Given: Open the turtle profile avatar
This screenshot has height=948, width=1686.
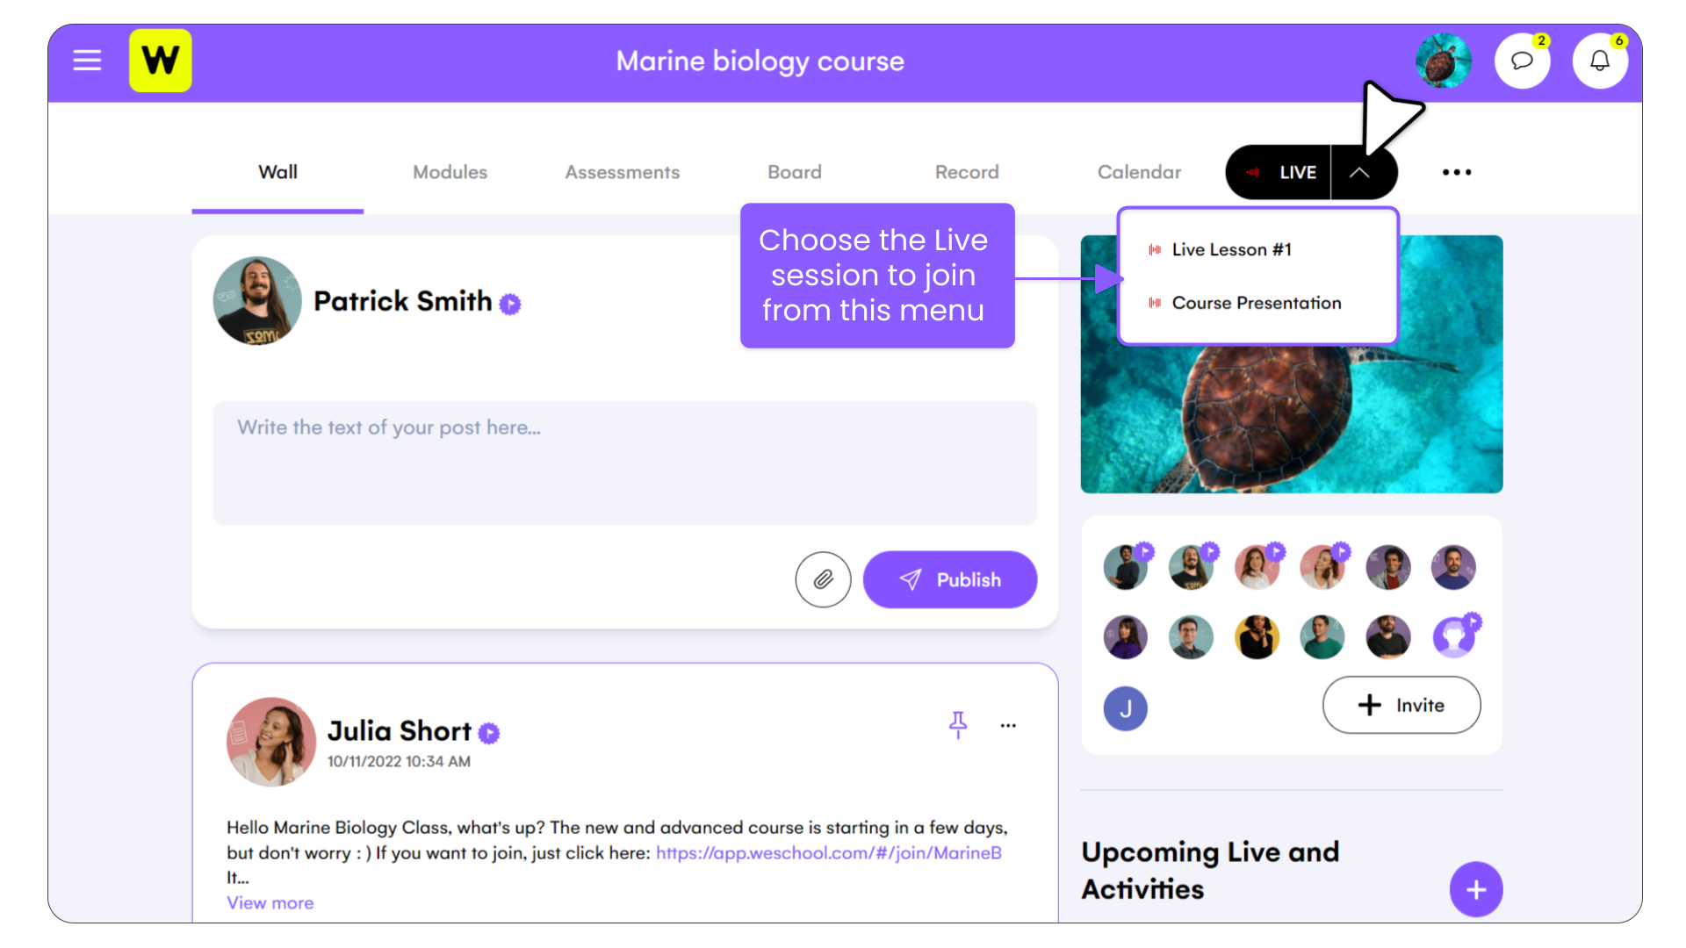Looking at the screenshot, I should point(1443,61).
